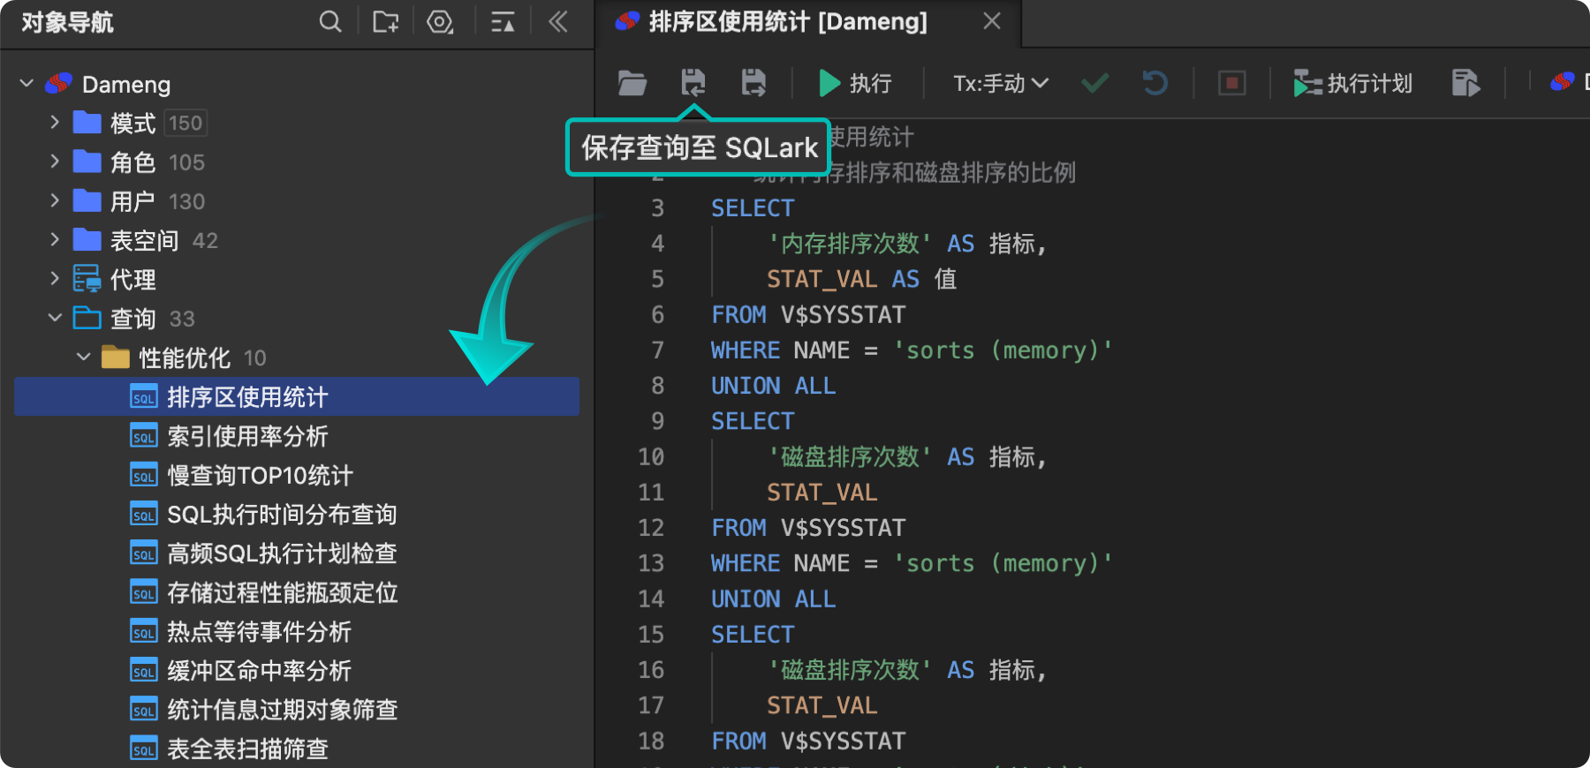Click the new folder icon in navigator header
Image resolution: width=1590 pixels, height=768 pixels.
tap(386, 22)
